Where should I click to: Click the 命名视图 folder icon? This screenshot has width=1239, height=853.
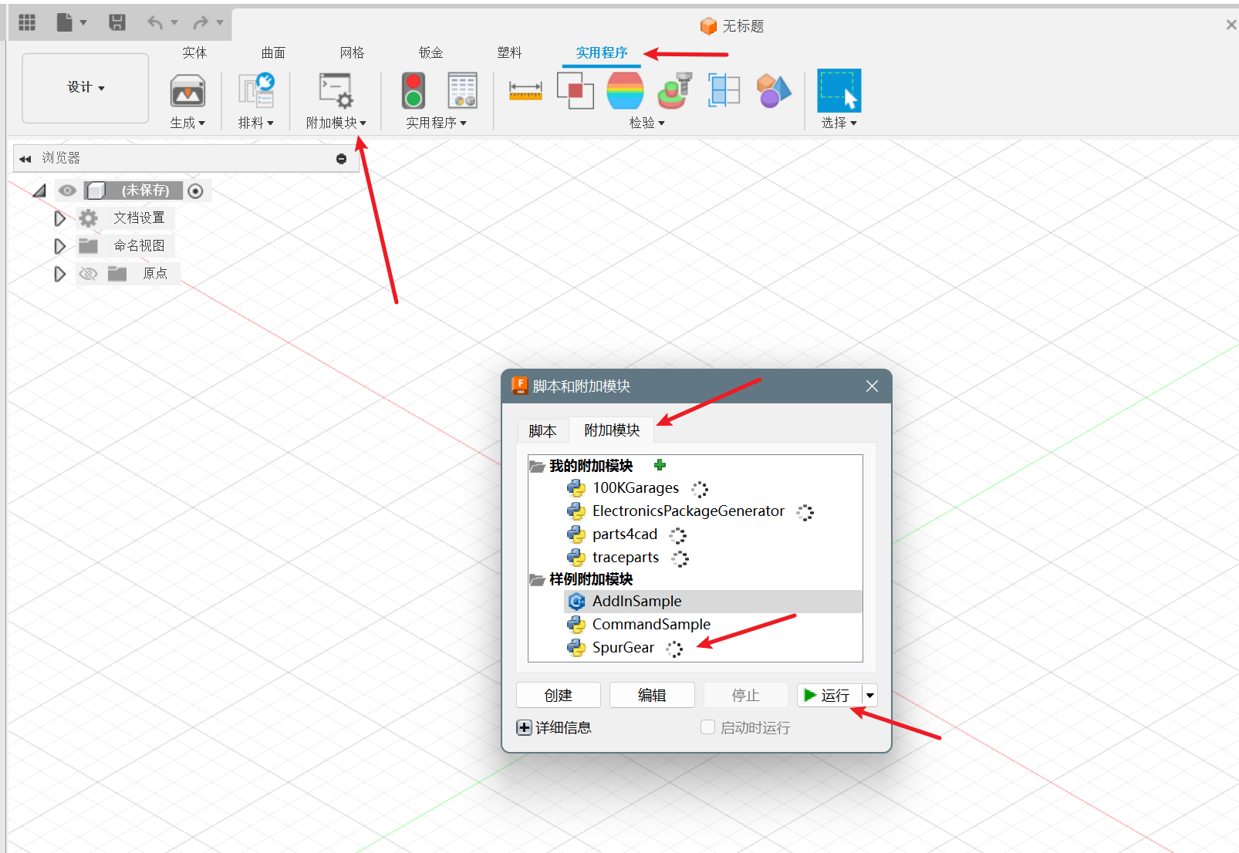[89, 246]
